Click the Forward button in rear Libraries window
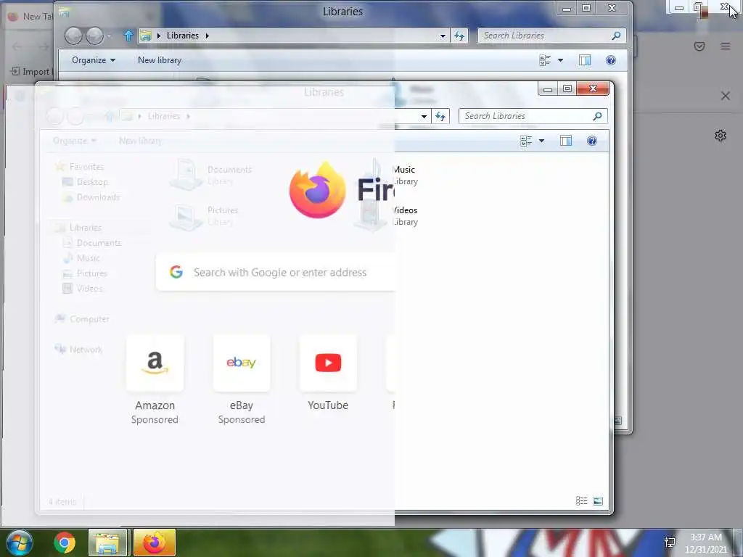 (95, 36)
